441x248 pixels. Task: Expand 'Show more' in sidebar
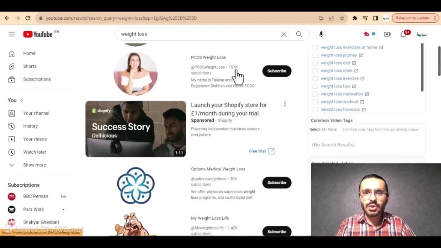point(34,165)
